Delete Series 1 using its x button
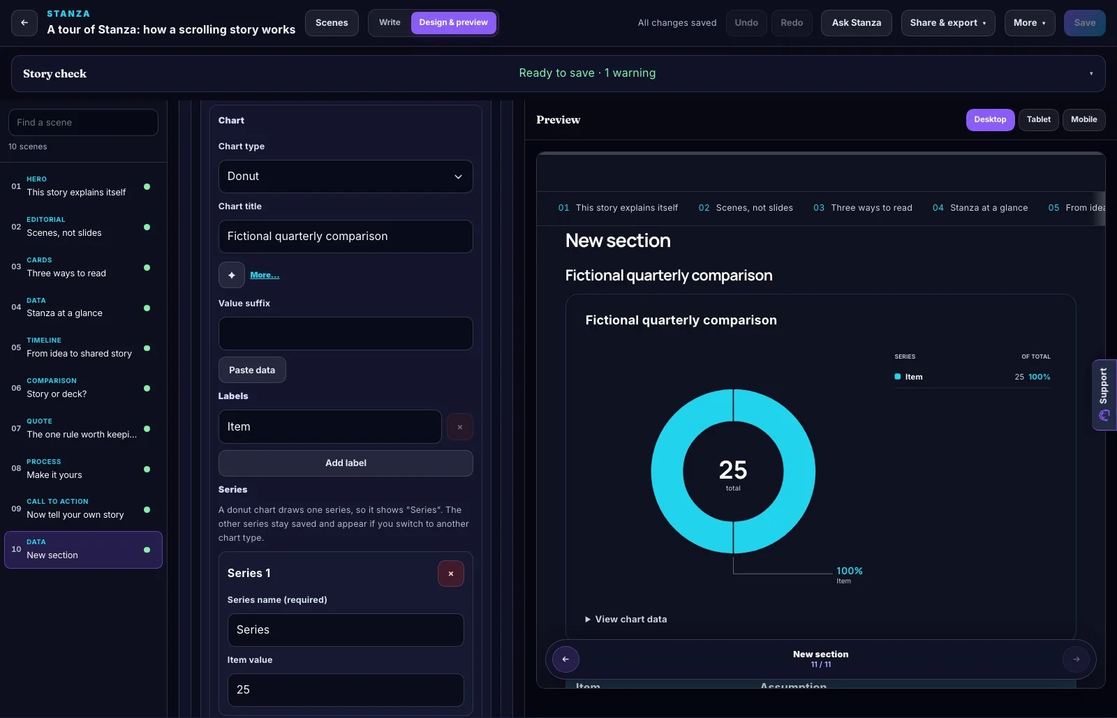1117x718 pixels. [x=451, y=574]
